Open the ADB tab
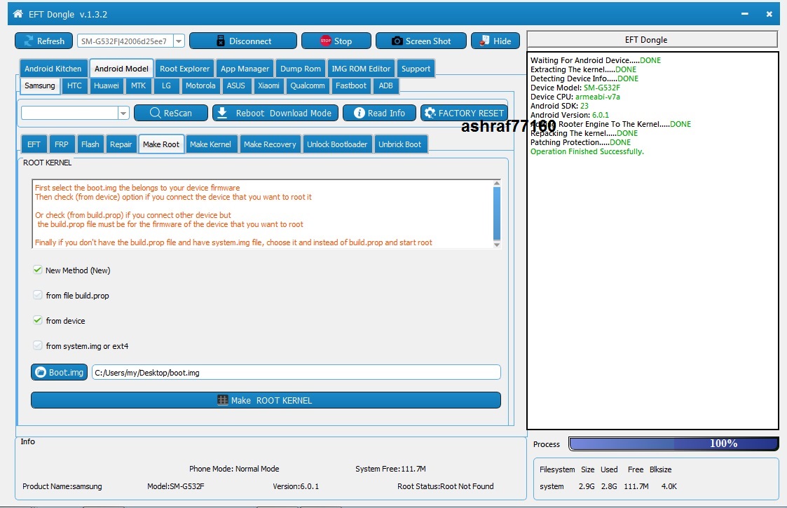787x508 pixels. coord(385,86)
